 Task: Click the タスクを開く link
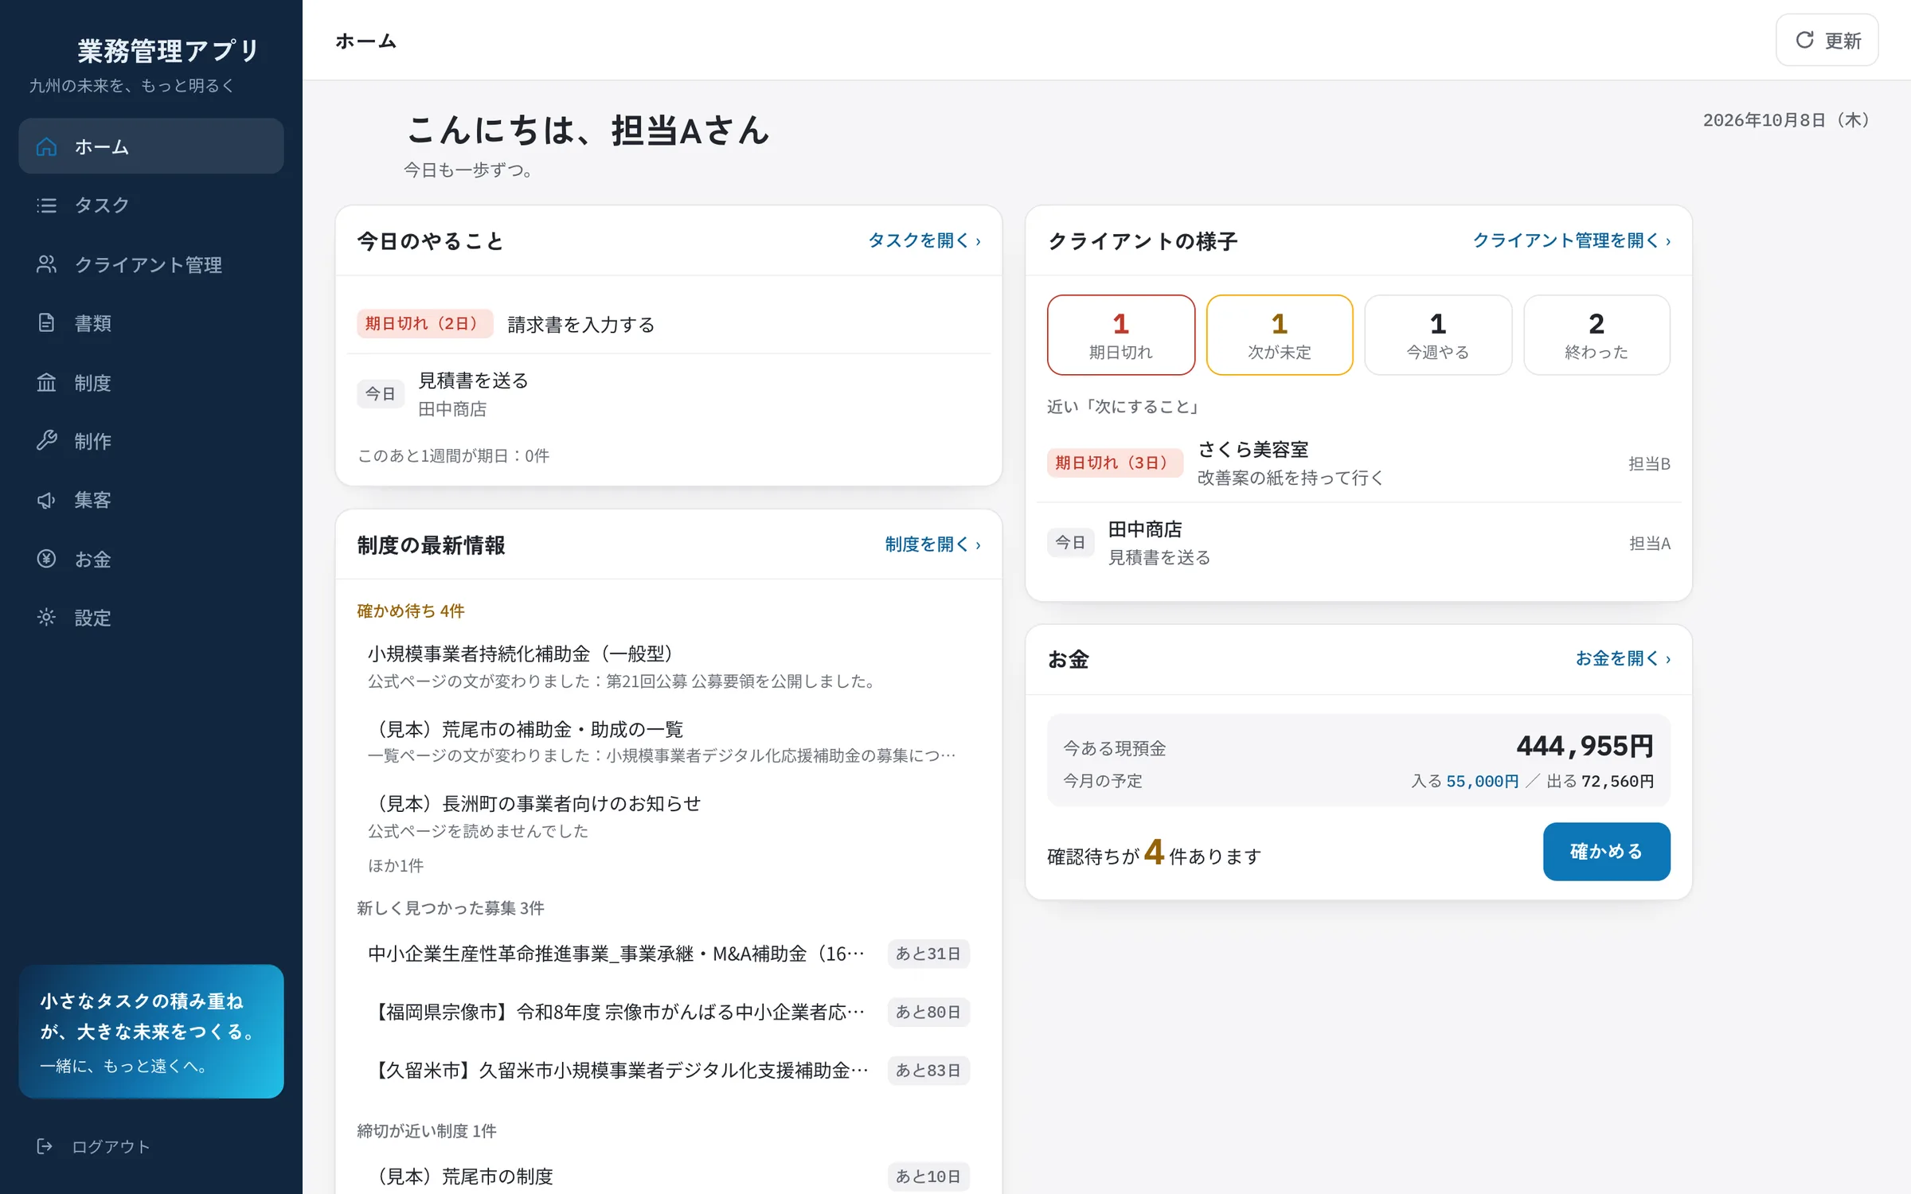[x=924, y=240]
